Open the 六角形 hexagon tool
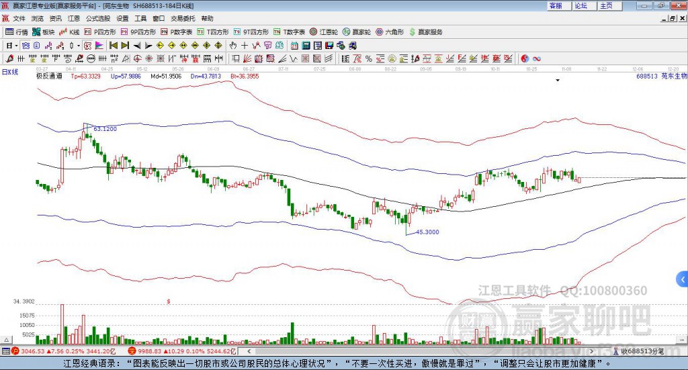Image resolution: width=688 pixels, height=370 pixels. point(390,32)
